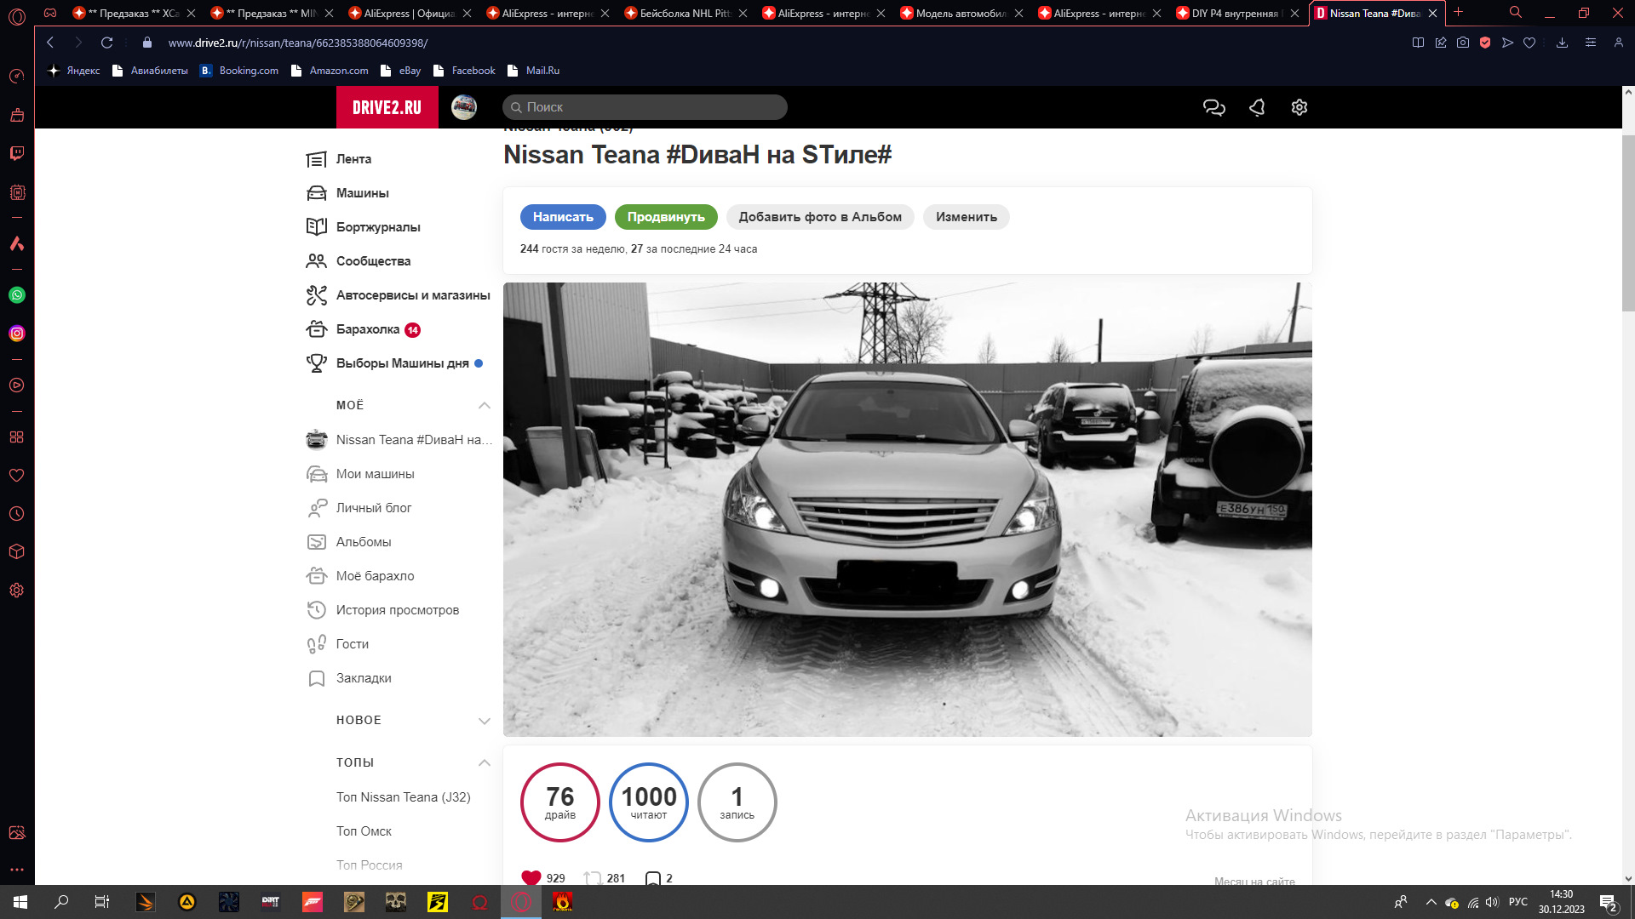Expand the НОВОЕ sidebar section

click(484, 720)
